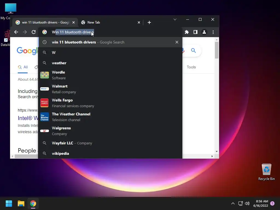Open the clock showing 8:56 AM
Viewport: 280px width, 210px height.
261,203
